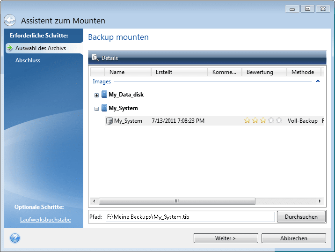Open the Abschluss step
This screenshot has height=252, width=335.
[x=28, y=60]
